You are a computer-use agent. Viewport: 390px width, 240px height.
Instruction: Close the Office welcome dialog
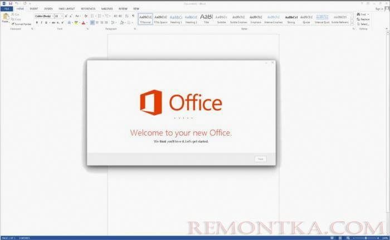click(272, 63)
